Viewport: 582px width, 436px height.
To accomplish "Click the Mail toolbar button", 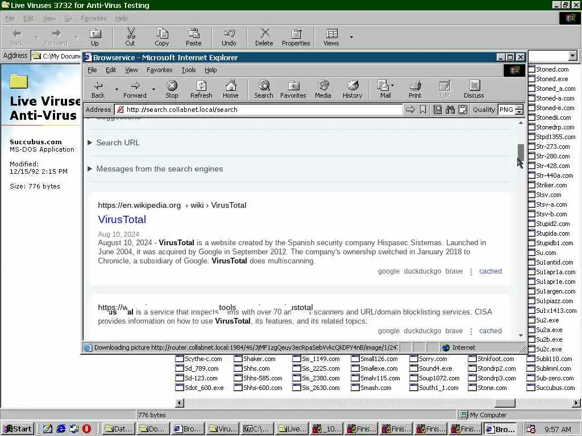I will coord(383,89).
